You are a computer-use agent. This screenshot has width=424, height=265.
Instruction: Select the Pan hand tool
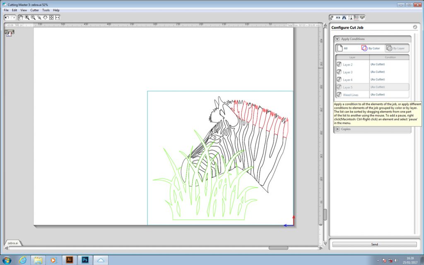pyautogui.click(x=21, y=17)
